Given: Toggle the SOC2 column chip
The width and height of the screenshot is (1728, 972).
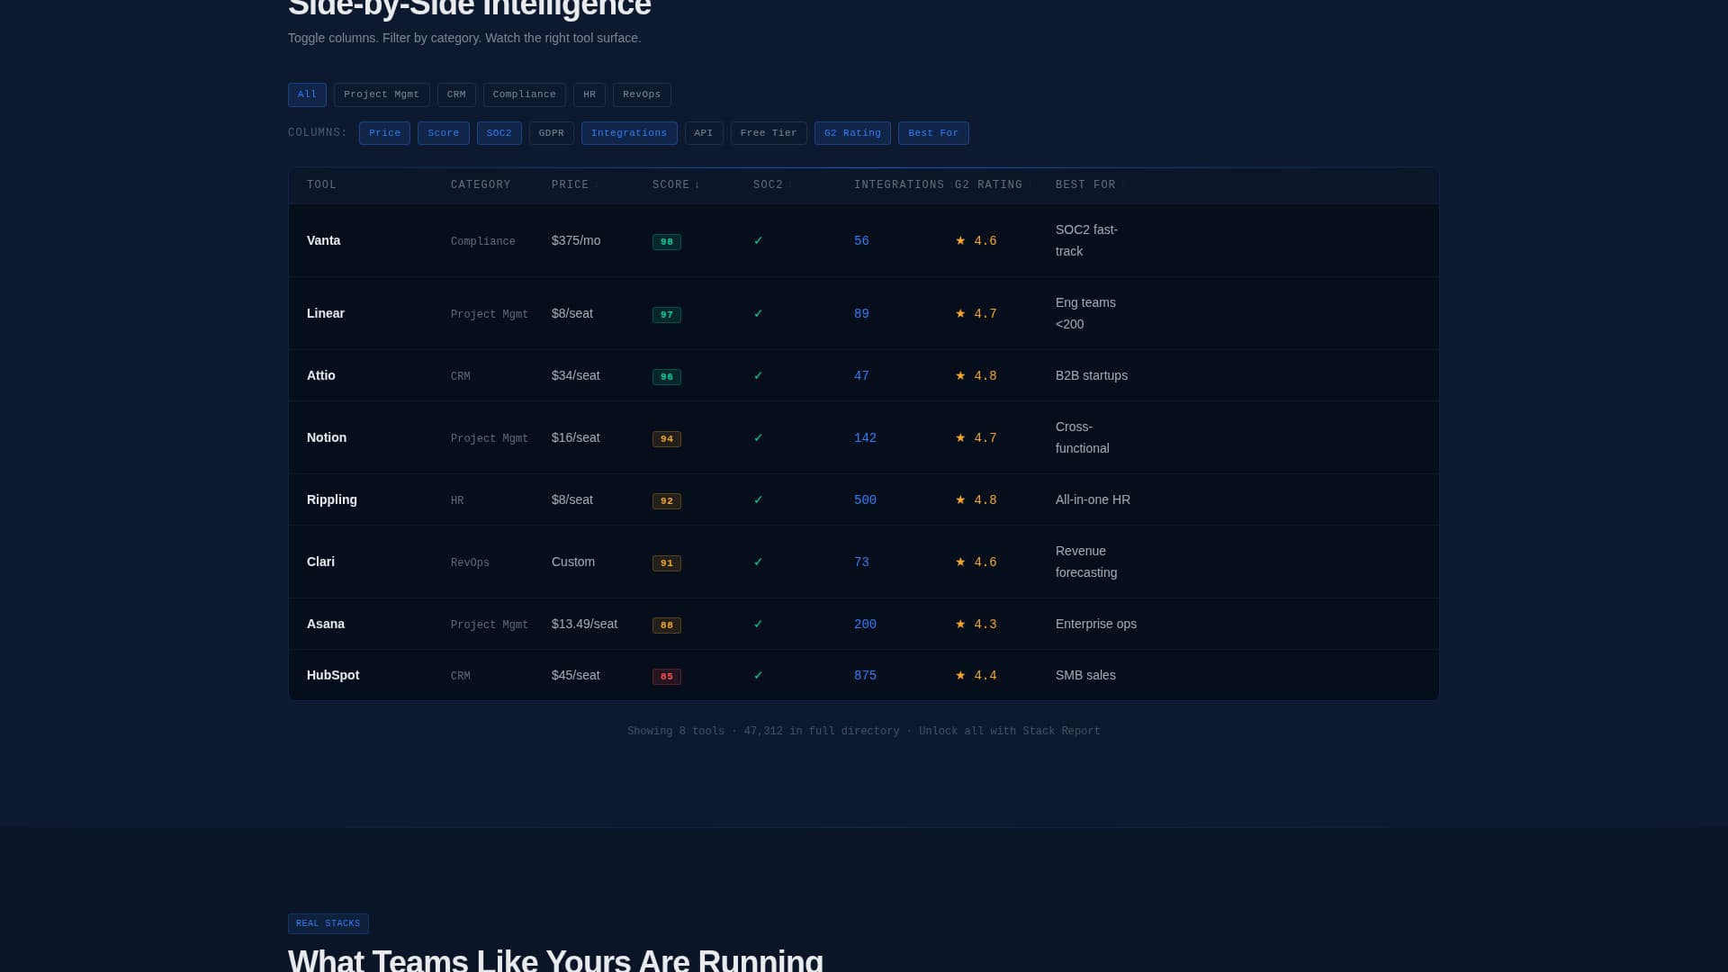Looking at the screenshot, I should (x=499, y=133).
